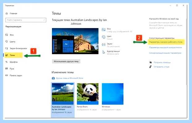Click the vertical scrollbar on the right
Screen dimensions: 192x123
click(x=186, y=52)
